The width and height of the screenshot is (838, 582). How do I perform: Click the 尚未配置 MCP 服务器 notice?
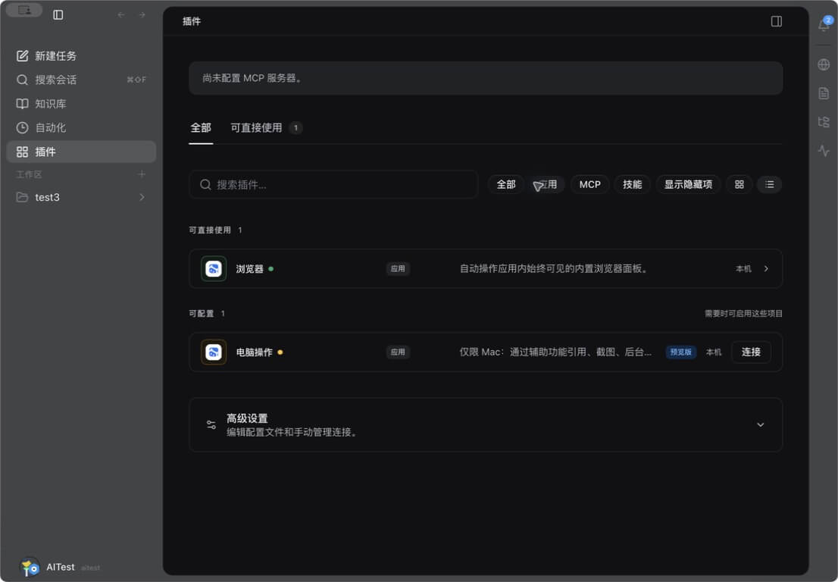486,78
